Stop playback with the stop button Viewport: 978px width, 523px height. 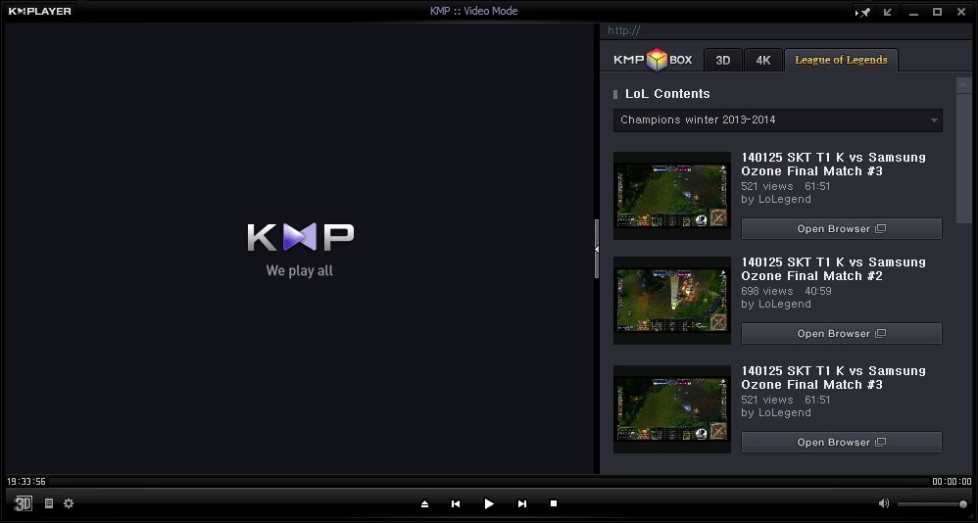(554, 503)
